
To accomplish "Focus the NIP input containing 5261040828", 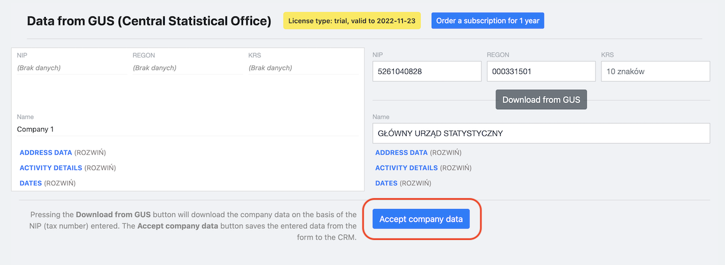I will coord(426,72).
